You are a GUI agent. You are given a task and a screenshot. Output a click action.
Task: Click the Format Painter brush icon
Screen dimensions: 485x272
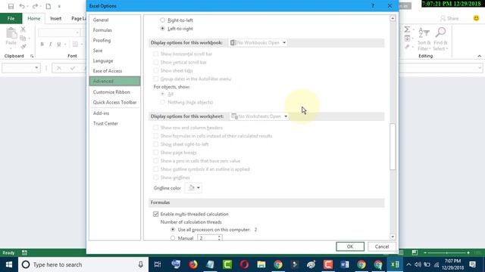point(23,47)
